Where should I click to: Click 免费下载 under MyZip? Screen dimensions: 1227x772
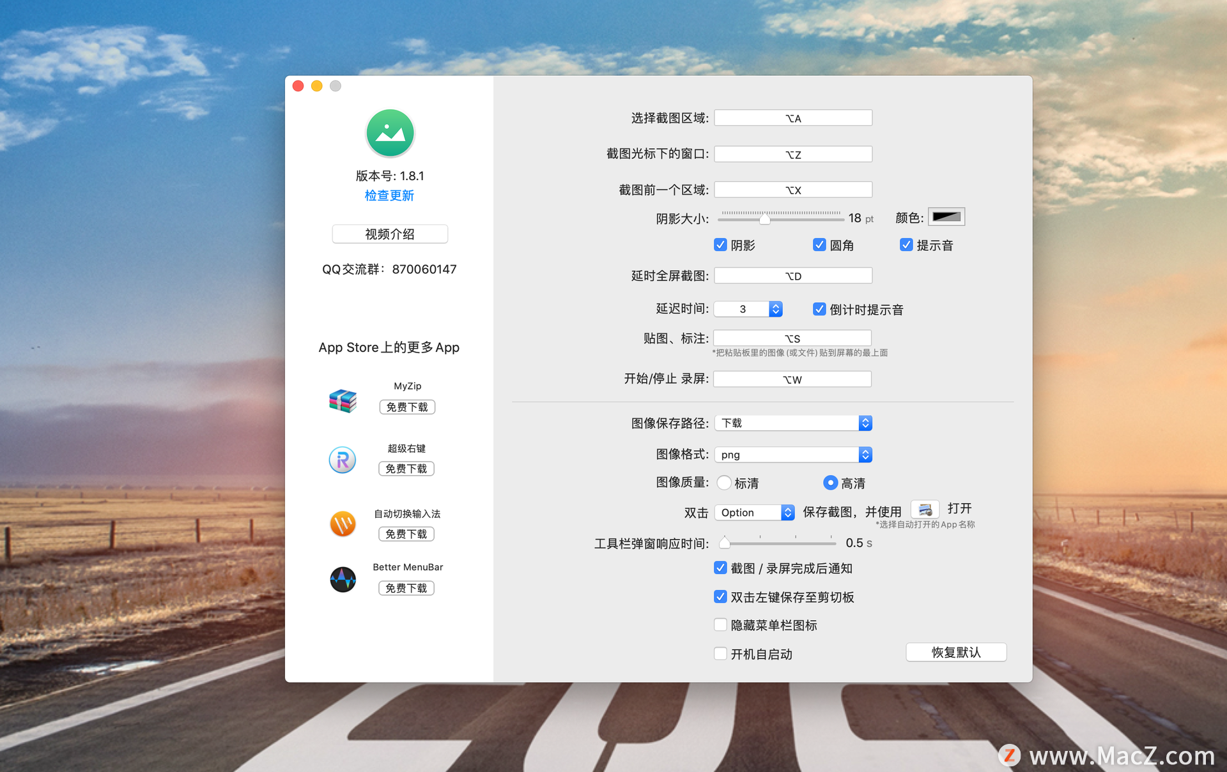point(407,407)
